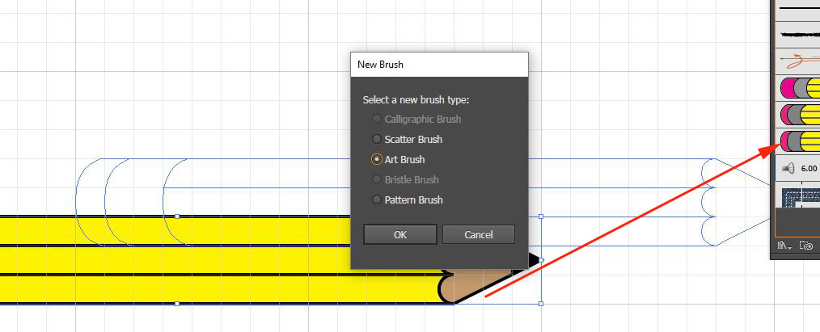This screenshot has width=820, height=332.
Task: Choose the Art Brush radio option
Action: click(x=376, y=159)
